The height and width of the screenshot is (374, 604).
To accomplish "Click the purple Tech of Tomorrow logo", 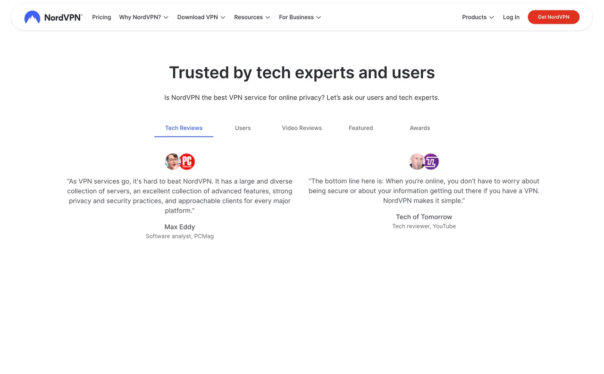I will point(431,161).
